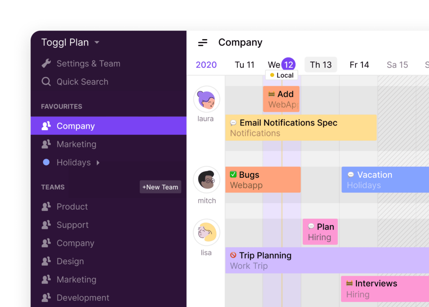The height and width of the screenshot is (307, 429).
Task: Click the Local indicator under We 12
Action: [x=281, y=75]
